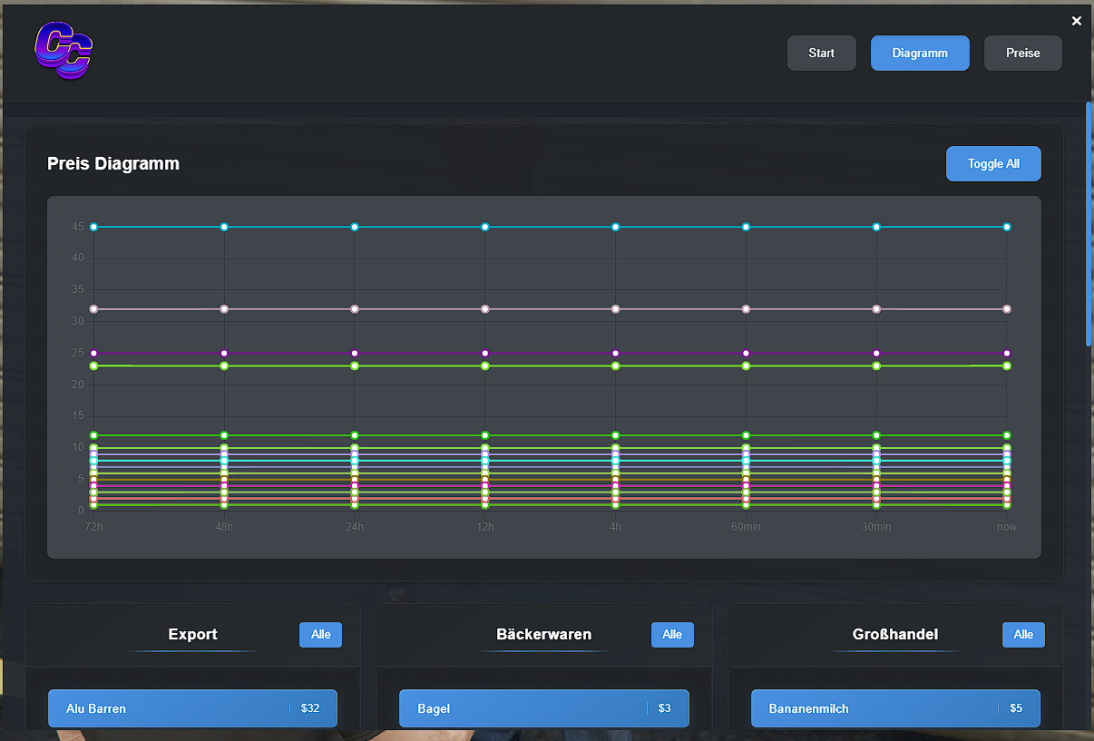Toggle all Großhandel items with Alle
The image size is (1094, 741).
tap(1023, 635)
